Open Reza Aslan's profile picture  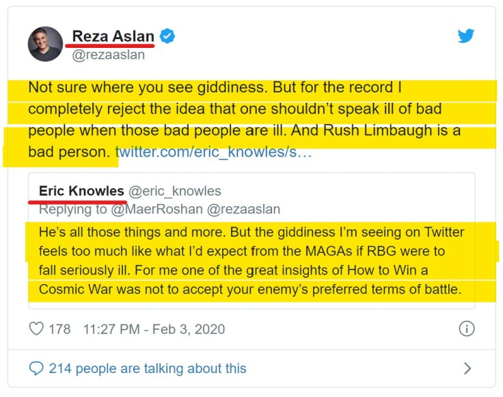45,44
